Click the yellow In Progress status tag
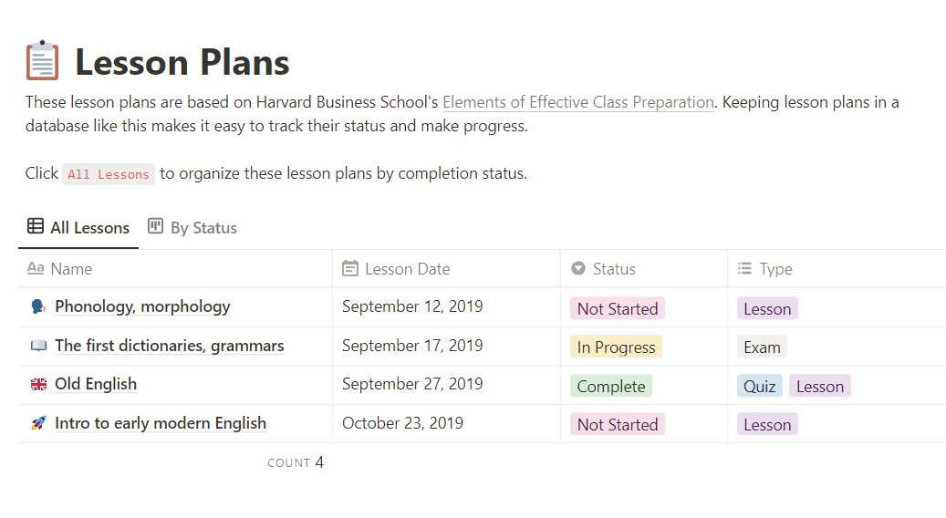Screen dimensions: 946x518 (616, 347)
